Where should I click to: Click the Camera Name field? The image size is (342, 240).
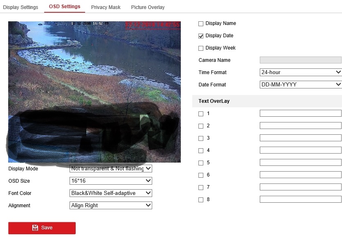[x=300, y=60]
